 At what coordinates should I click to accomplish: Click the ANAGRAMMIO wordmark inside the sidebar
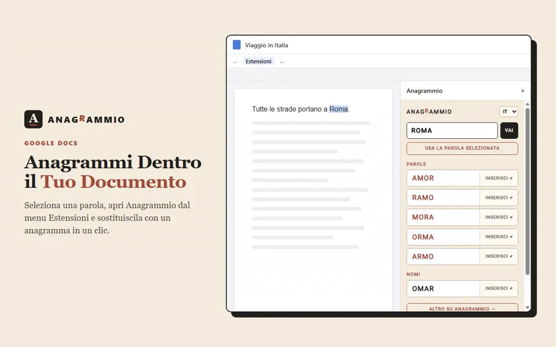click(x=429, y=112)
